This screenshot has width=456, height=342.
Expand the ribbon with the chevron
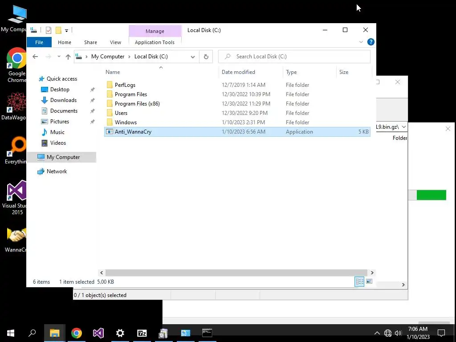[x=361, y=42]
